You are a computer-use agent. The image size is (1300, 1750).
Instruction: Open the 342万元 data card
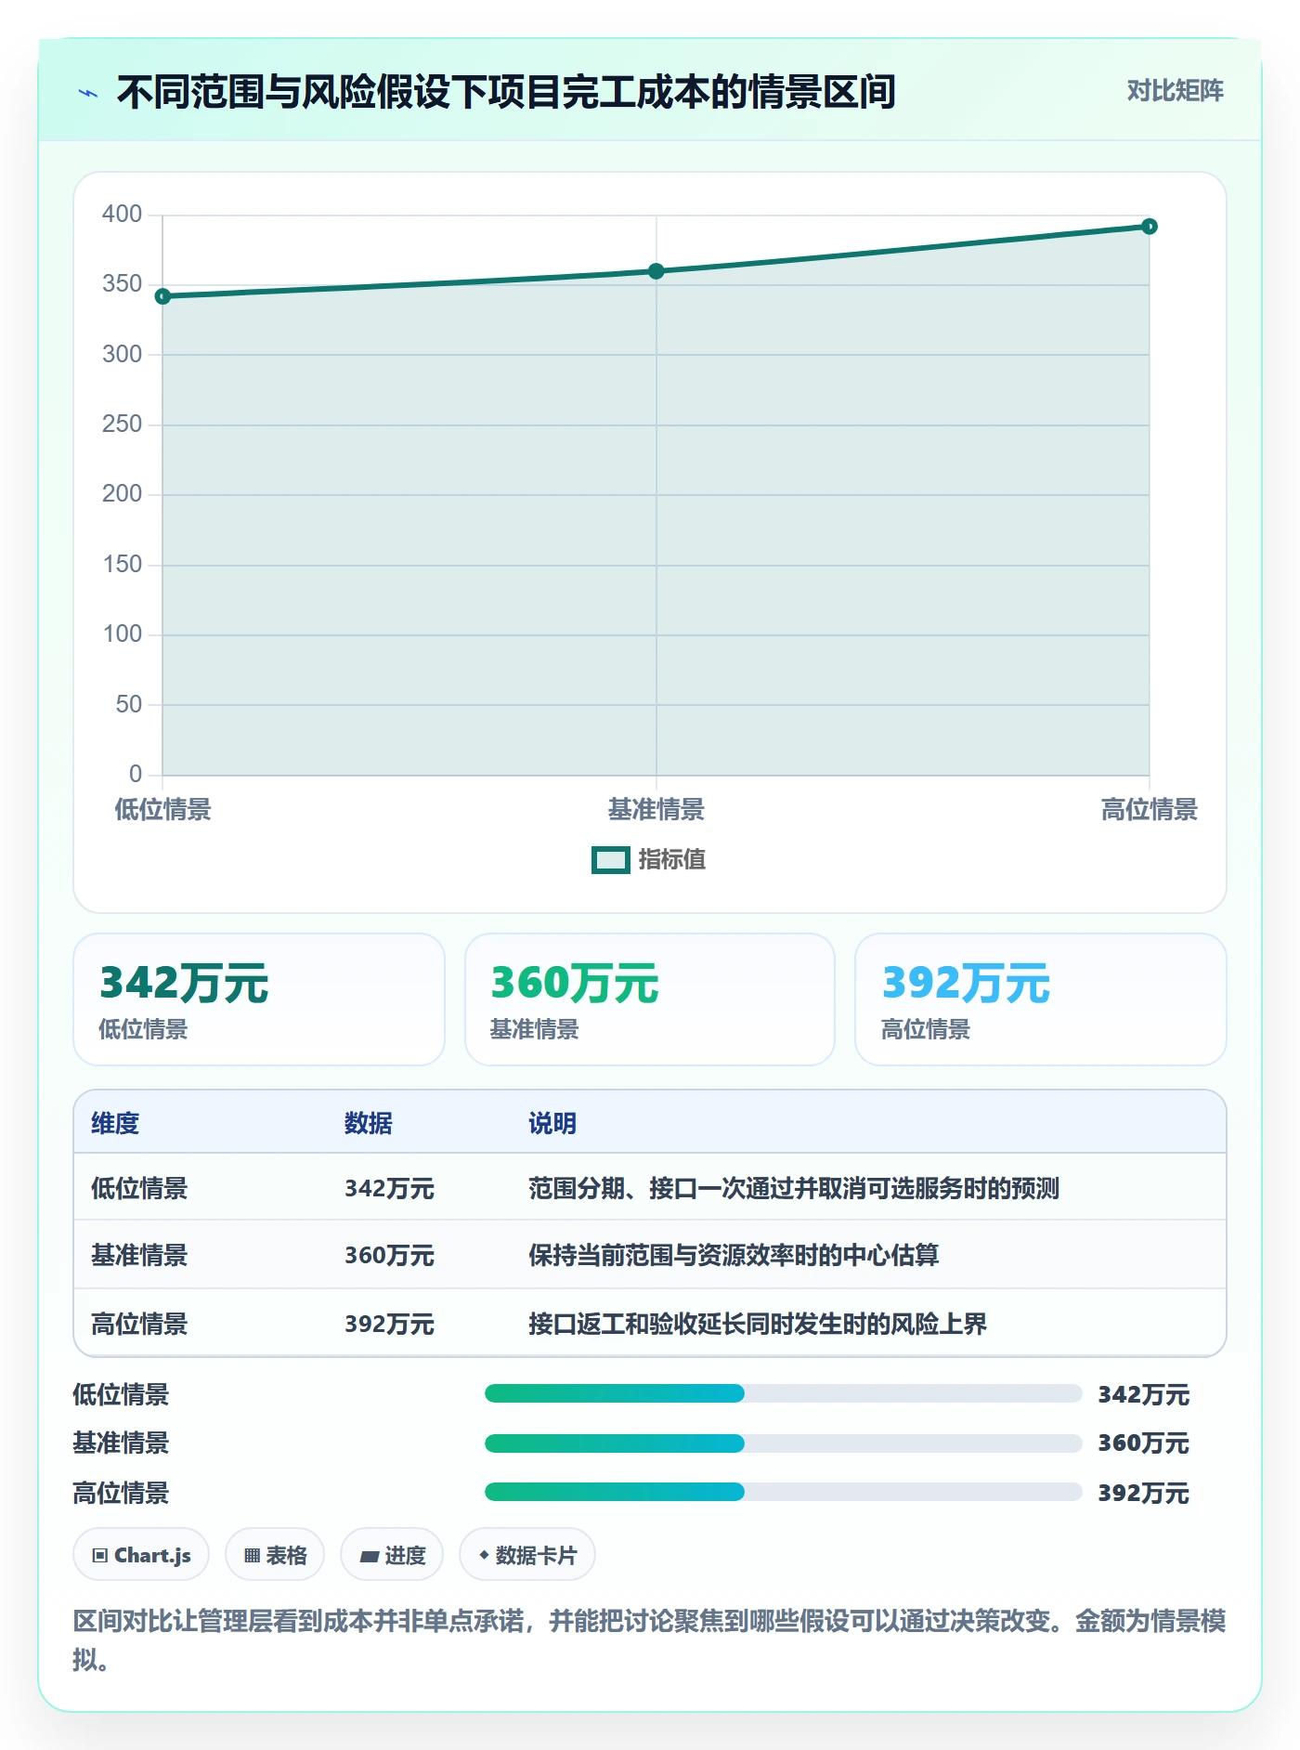tap(259, 999)
